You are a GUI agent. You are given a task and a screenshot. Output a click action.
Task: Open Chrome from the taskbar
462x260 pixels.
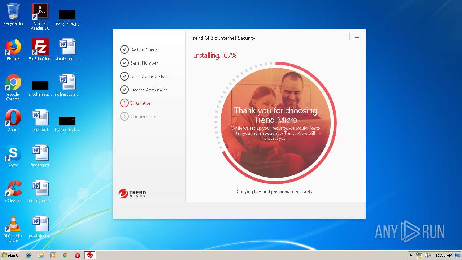click(65, 255)
